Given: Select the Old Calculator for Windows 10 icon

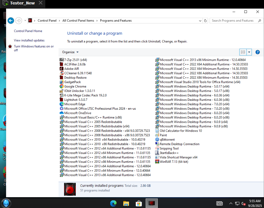Looking at the screenshot, I should [x=157, y=131].
